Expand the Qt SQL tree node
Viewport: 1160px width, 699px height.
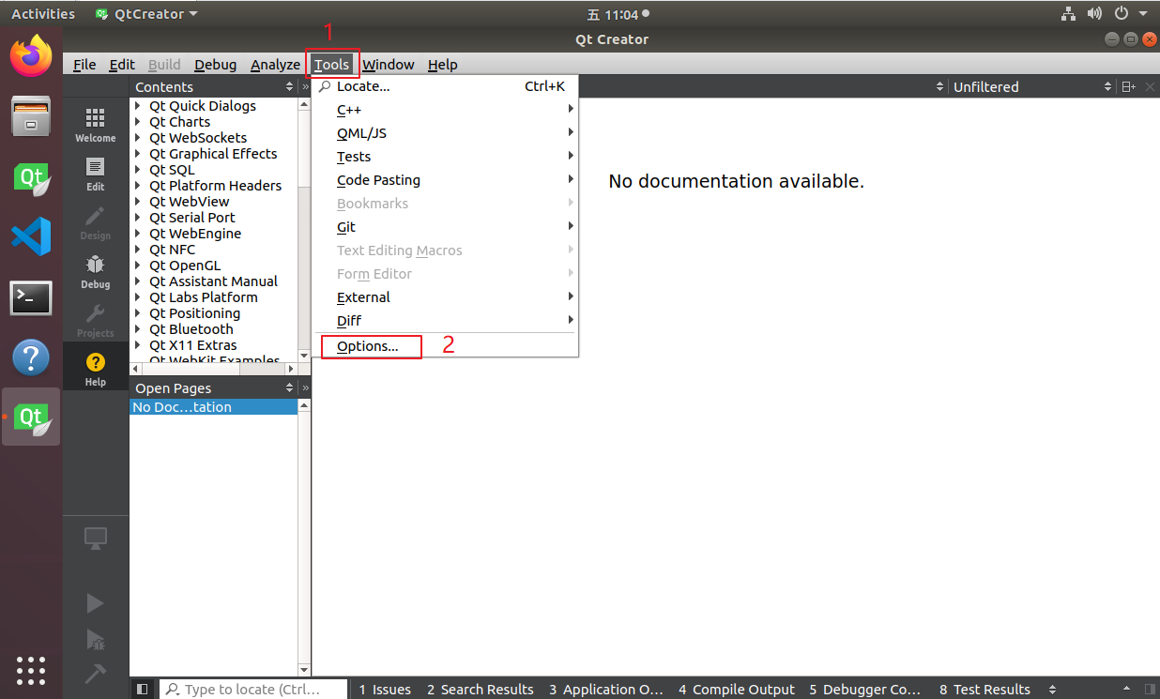pos(138,170)
